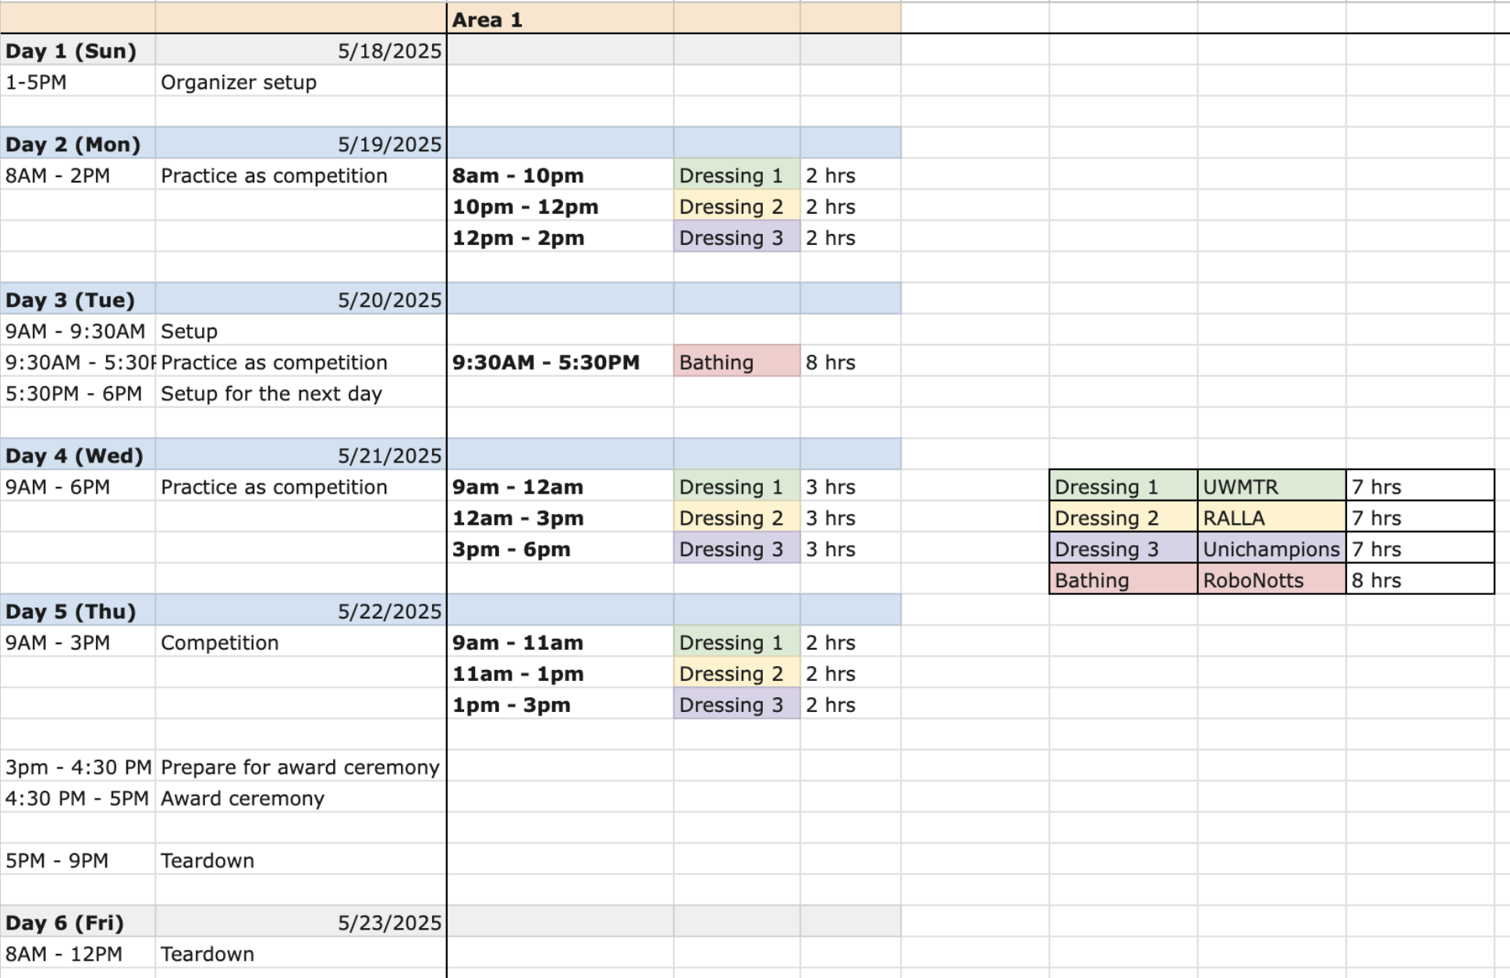Image resolution: width=1510 pixels, height=978 pixels.
Task: Click the "Prepare for award ceremony" cell
Action: pyautogui.click(x=300, y=767)
